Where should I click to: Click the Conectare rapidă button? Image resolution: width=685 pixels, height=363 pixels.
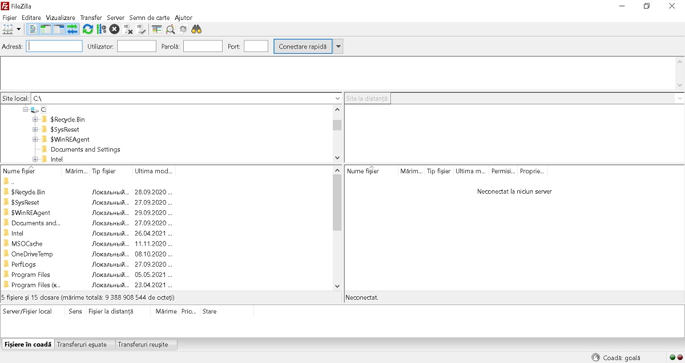[x=303, y=47]
